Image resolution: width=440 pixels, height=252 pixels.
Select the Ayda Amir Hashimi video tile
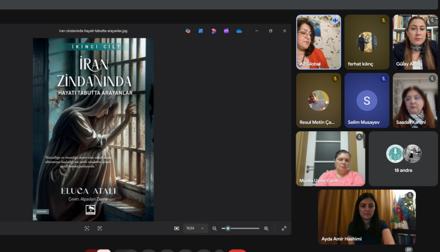point(367,217)
